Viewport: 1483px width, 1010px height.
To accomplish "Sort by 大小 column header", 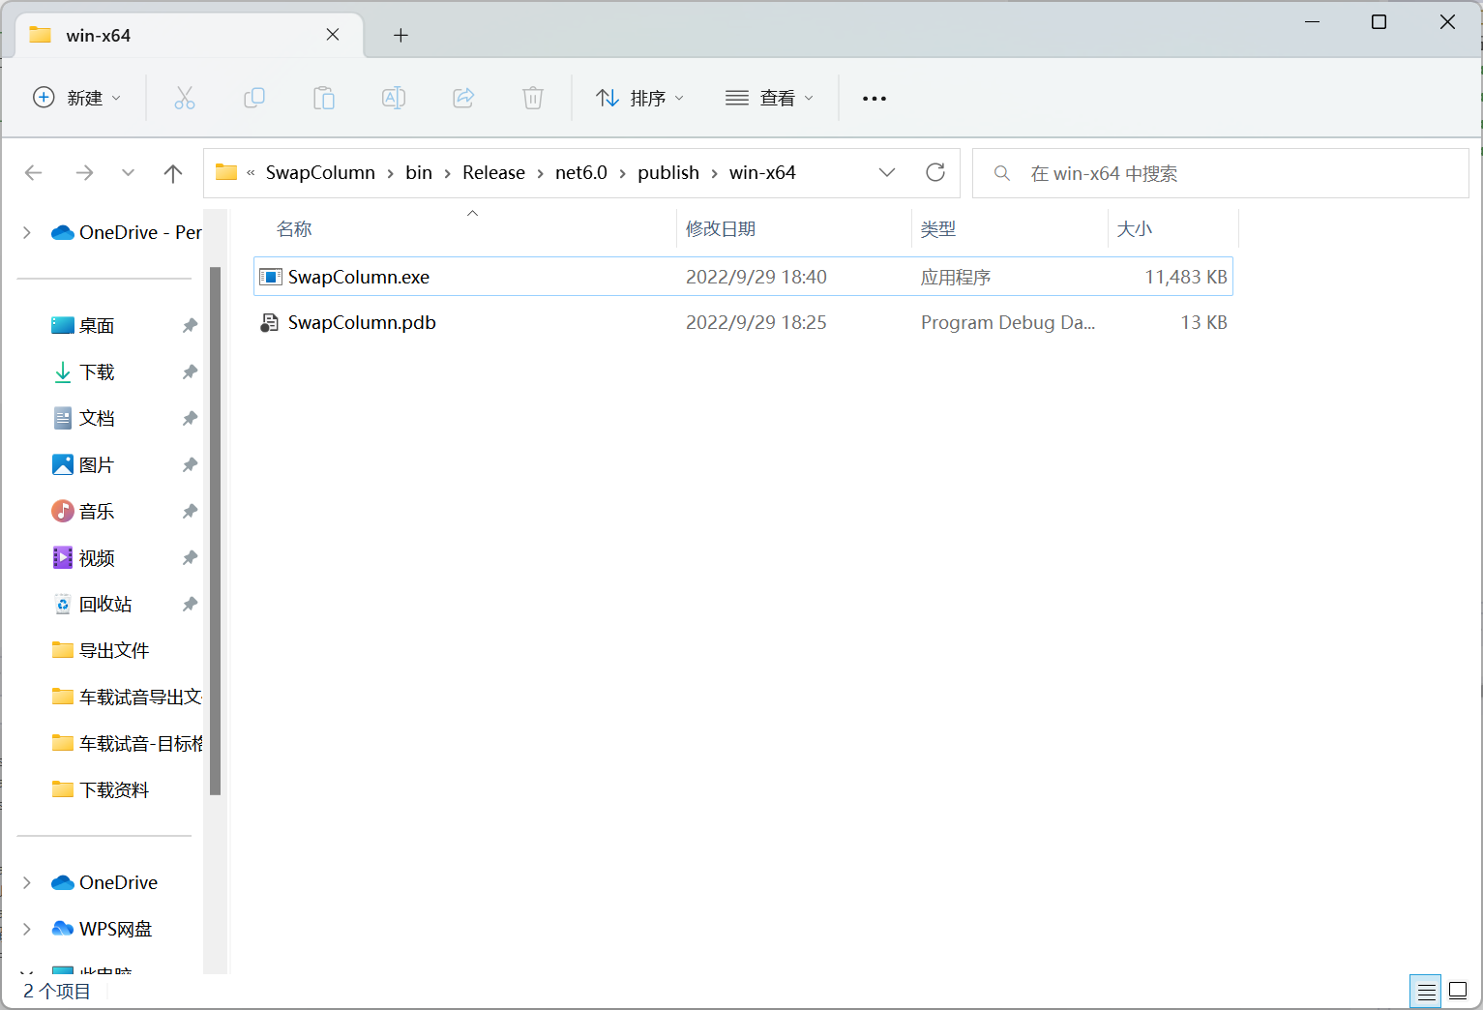I will (1135, 229).
